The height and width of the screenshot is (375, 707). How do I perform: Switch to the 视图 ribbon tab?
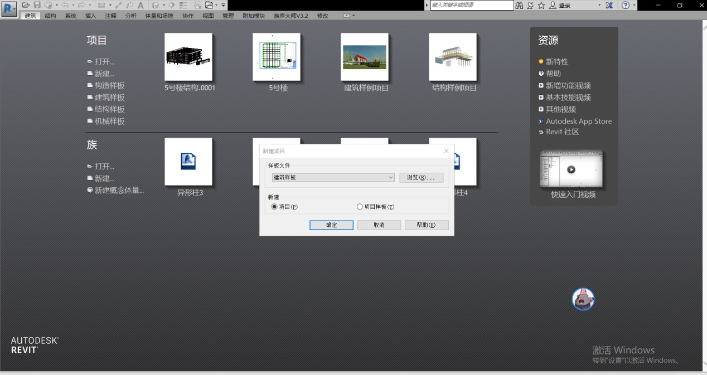(208, 16)
